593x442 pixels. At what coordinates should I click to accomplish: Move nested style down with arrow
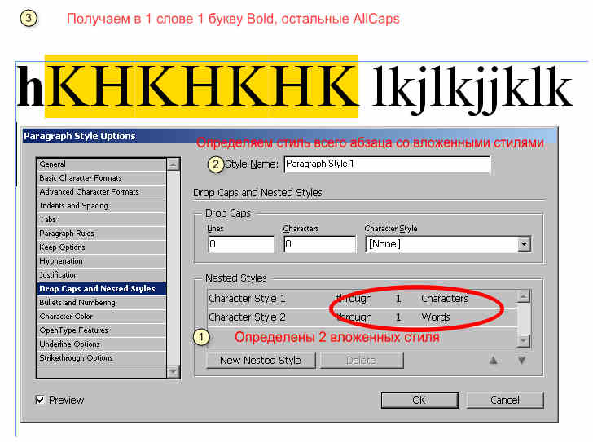tap(522, 360)
